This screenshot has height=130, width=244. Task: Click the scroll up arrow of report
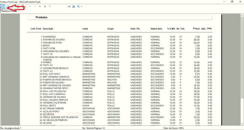(x=242, y=16)
